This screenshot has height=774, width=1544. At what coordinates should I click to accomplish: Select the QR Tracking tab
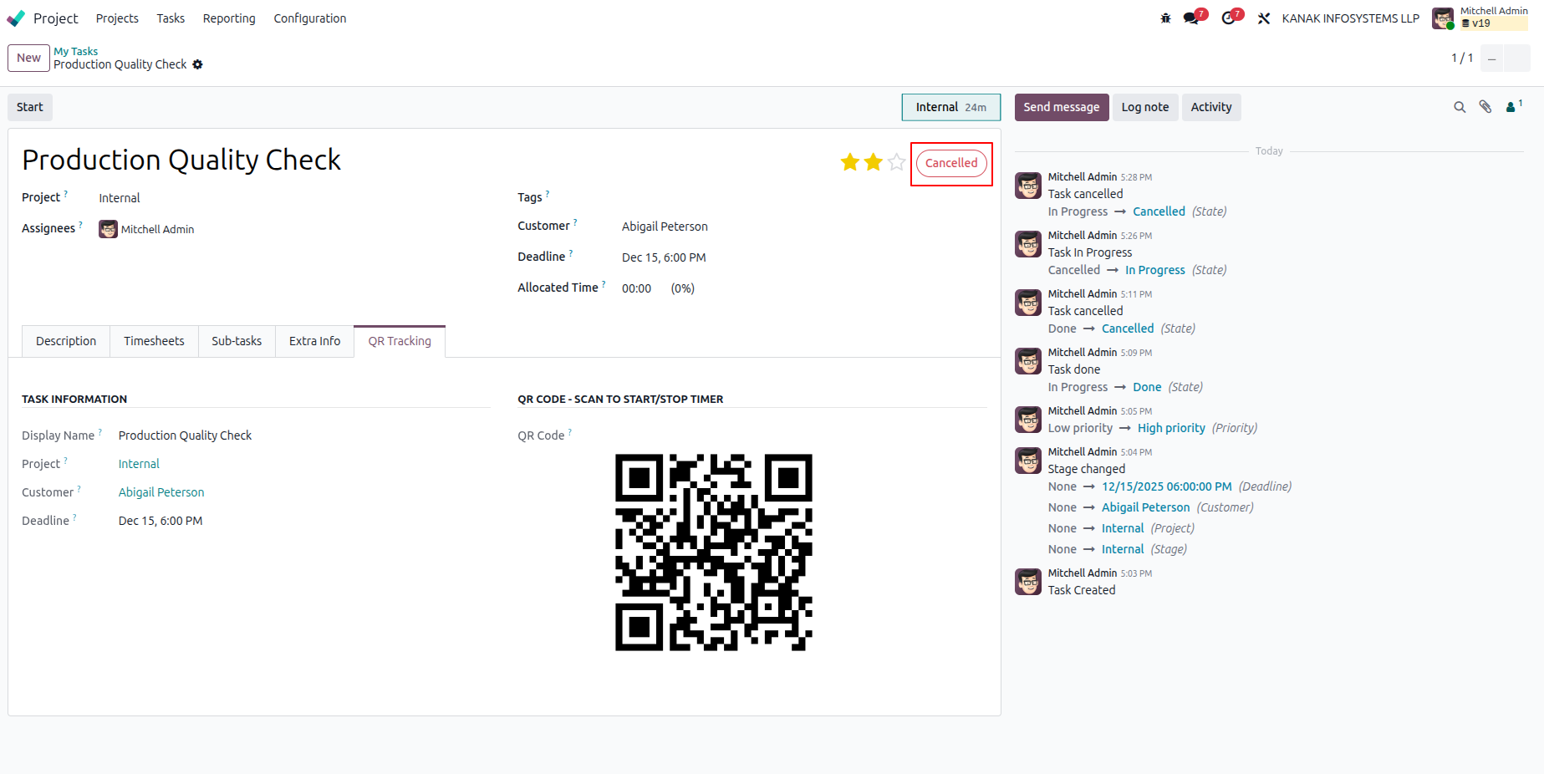pyautogui.click(x=400, y=341)
